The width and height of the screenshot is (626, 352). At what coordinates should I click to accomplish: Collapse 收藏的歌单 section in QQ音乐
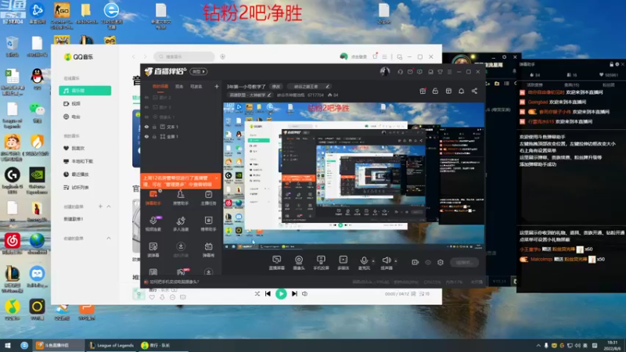tap(109, 239)
